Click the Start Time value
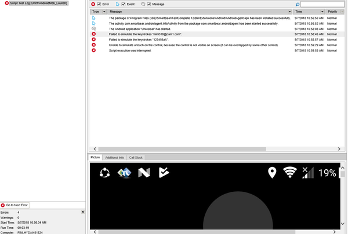The width and height of the screenshot is (348, 234). (x=32, y=222)
